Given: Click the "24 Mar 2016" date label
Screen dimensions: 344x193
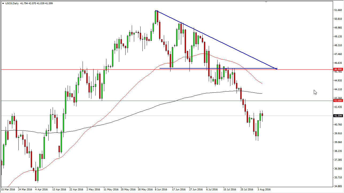Looking at the screenshot, I should point(26,189).
